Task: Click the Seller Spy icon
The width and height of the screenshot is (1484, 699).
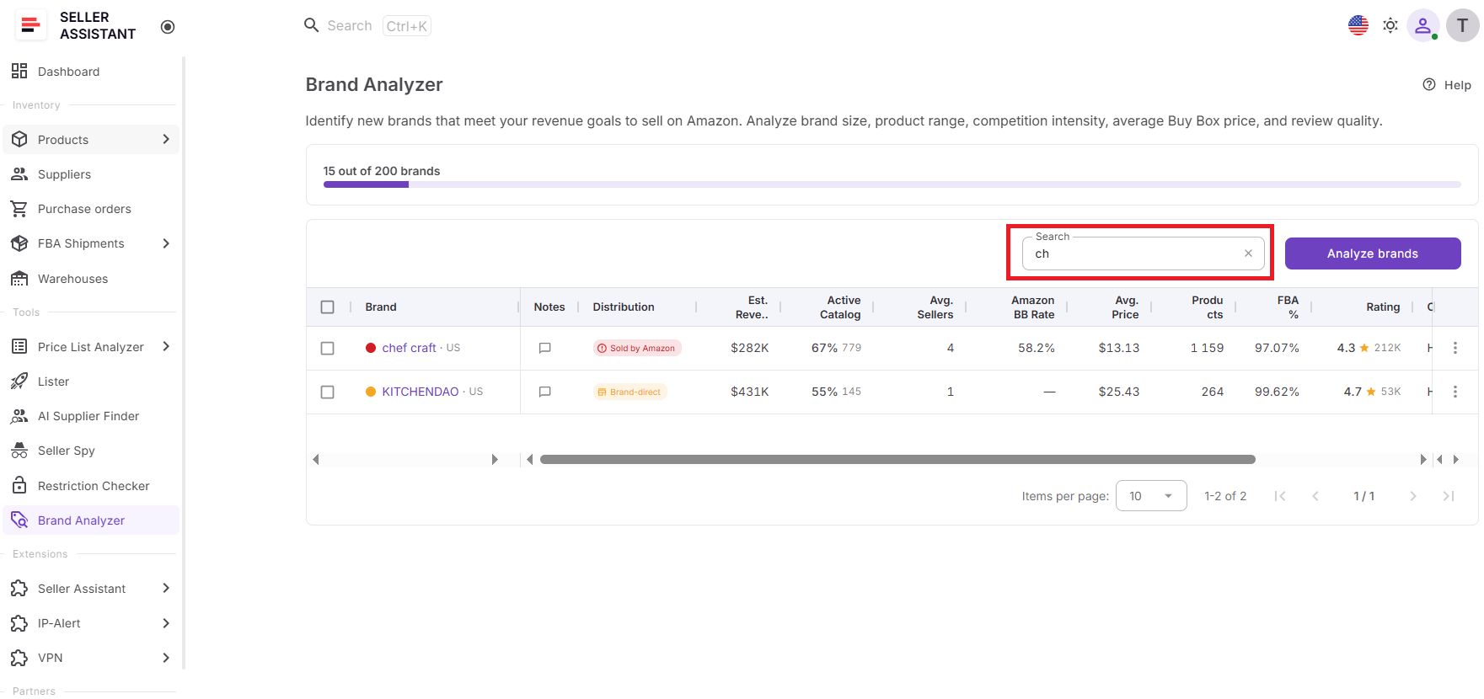Action: tap(19, 451)
